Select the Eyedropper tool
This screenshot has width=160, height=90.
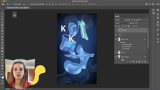point(2,28)
